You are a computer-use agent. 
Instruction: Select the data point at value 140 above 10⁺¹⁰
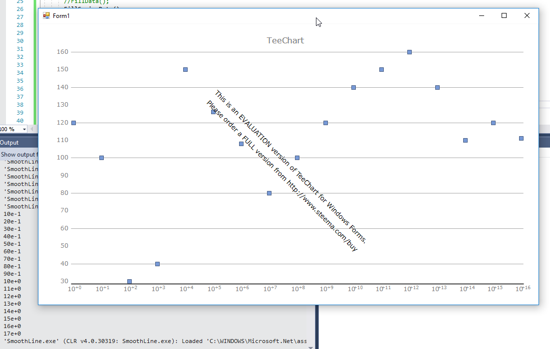(x=353, y=88)
